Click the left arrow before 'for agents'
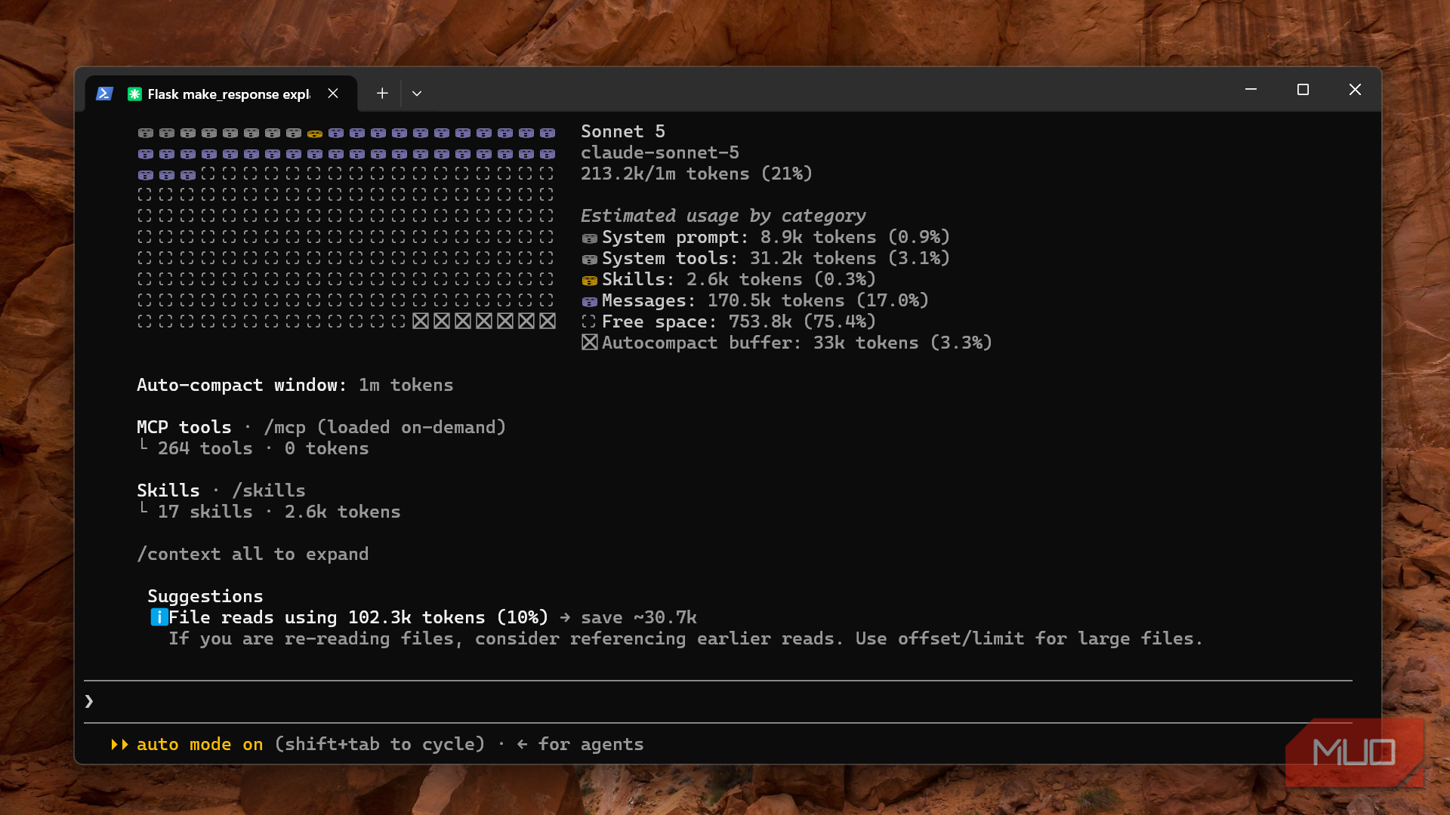 [x=522, y=745]
